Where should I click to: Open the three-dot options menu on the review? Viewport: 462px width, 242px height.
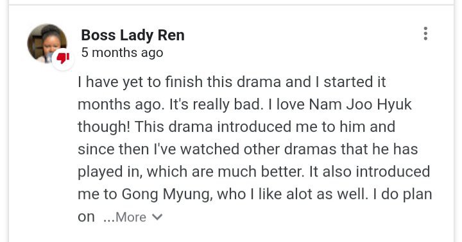(425, 33)
